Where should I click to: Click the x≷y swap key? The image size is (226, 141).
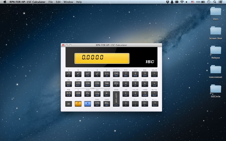[x=97, y=94]
